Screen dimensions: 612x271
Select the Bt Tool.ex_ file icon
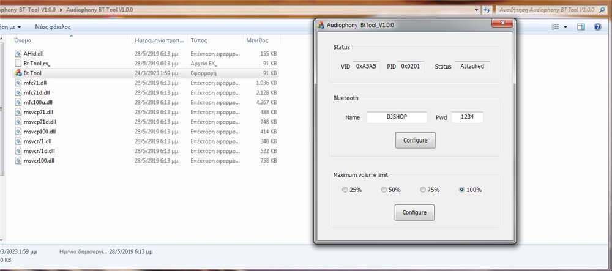click(18, 63)
